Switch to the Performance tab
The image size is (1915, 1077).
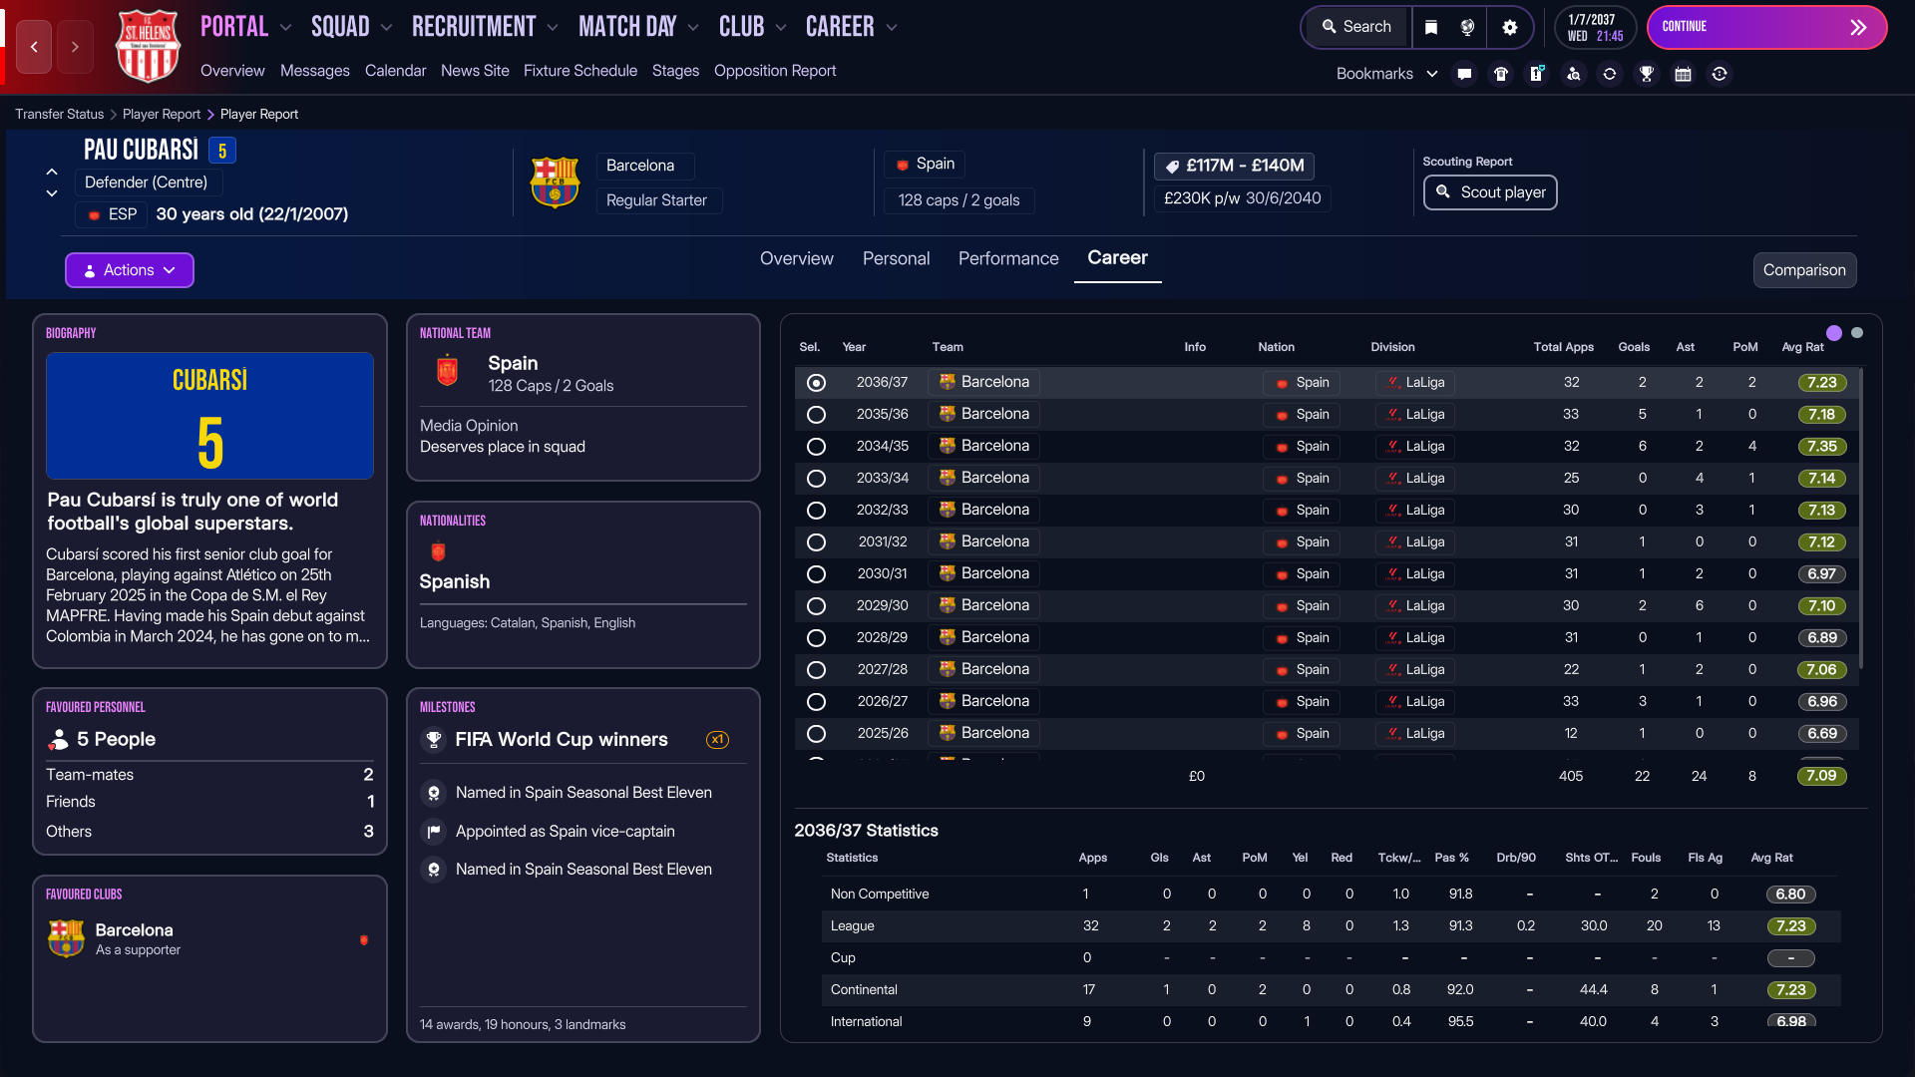coord(1008,258)
